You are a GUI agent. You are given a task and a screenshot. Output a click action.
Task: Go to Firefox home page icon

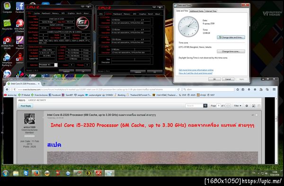[255, 89]
